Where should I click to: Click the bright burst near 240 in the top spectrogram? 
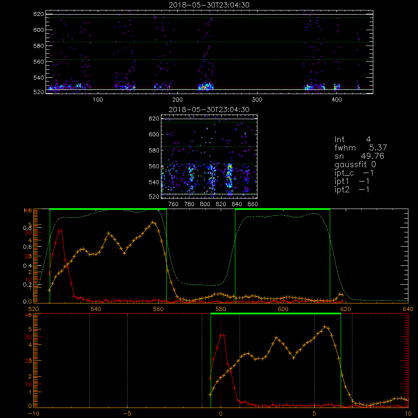click(205, 87)
